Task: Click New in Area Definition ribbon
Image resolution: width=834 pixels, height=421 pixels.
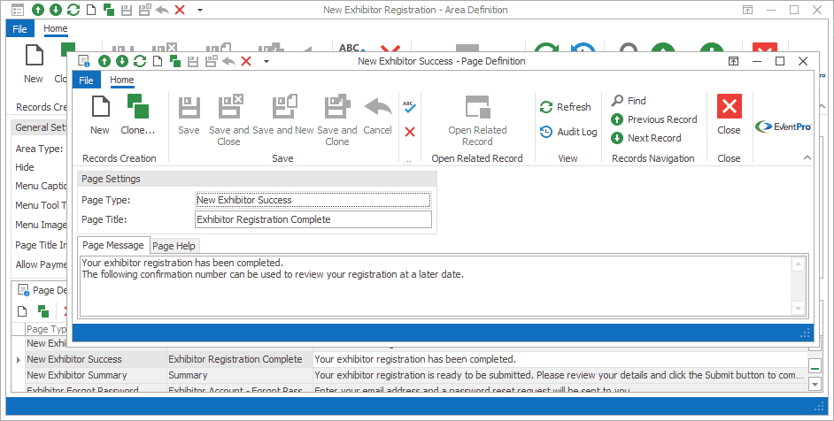Action: (34, 64)
